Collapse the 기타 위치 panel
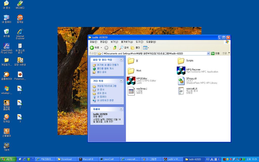Viewport: 259px width, 162px height. (121, 81)
